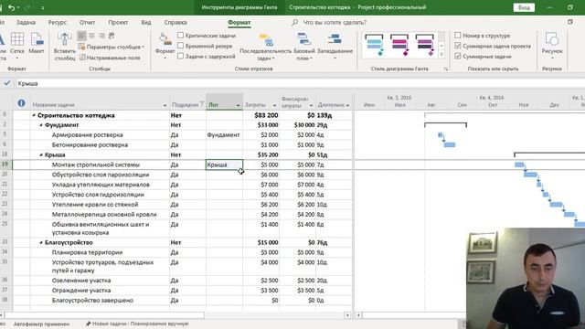This screenshot has width=585, height=329.
Task: Click the Автофильтр применен status text
Action: [41, 324]
